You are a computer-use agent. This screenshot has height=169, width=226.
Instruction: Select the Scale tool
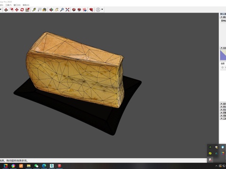coord(28,10)
